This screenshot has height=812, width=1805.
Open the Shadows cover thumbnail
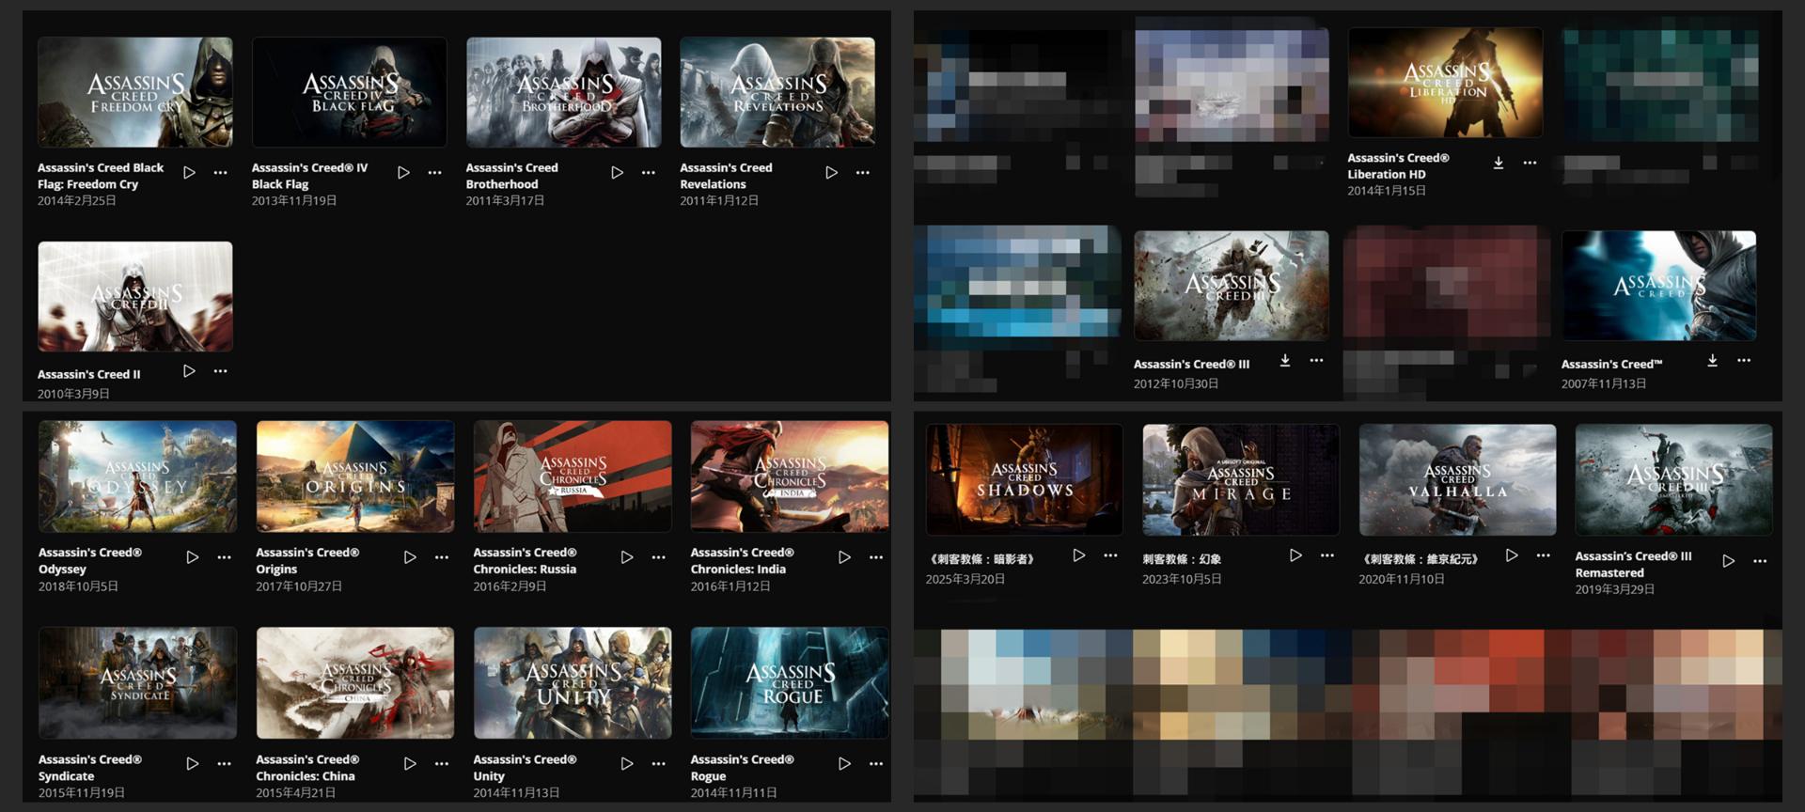tap(1025, 479)
